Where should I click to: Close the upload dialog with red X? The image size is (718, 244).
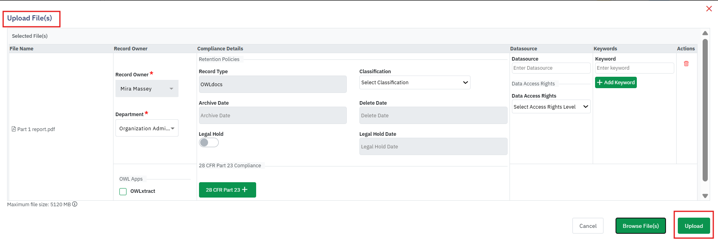click(709, 9)
